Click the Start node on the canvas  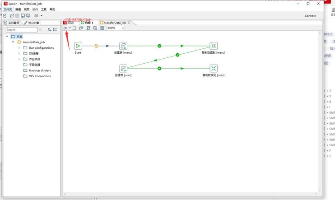pos(78,46)
